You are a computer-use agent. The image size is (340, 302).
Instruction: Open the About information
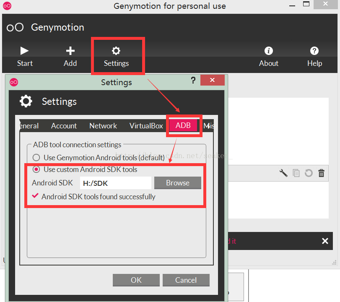click(269, 56)
